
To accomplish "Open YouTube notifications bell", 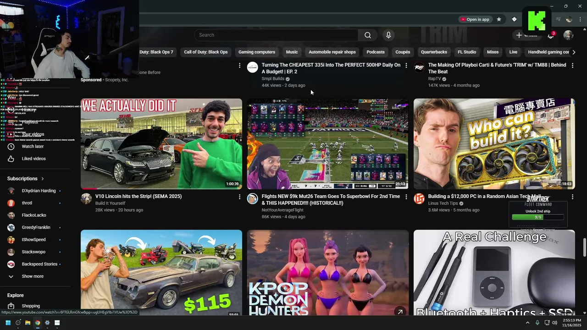I will pos(551,35).
